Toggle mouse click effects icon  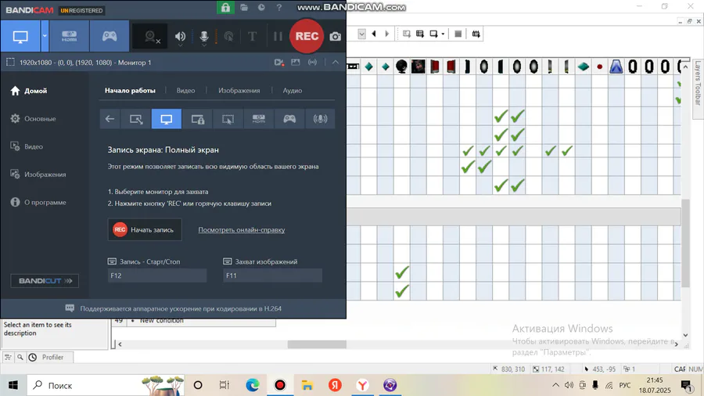click(228, 36)
